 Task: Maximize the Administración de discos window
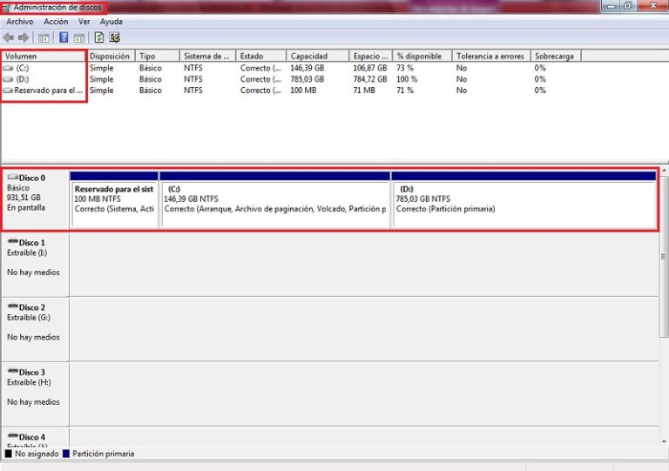tap(628, 6)
